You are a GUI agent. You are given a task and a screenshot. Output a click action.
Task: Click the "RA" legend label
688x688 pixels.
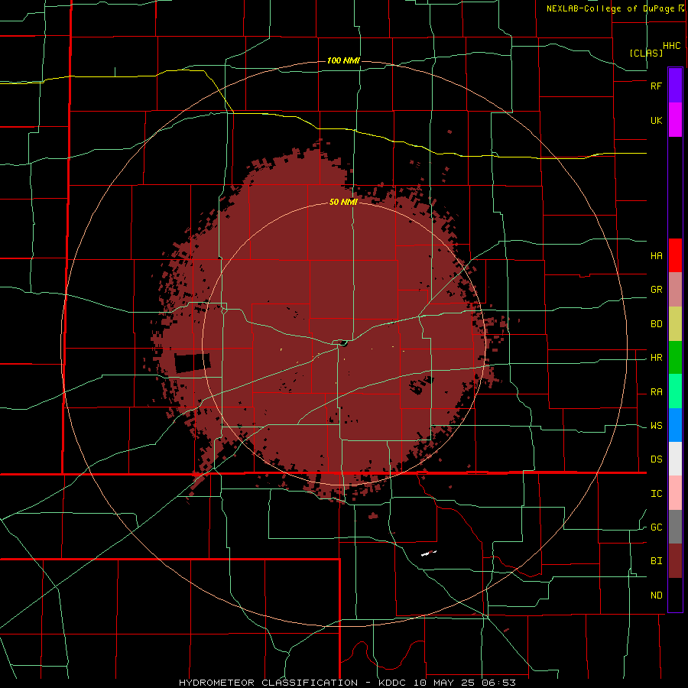(x=656, y=392)
